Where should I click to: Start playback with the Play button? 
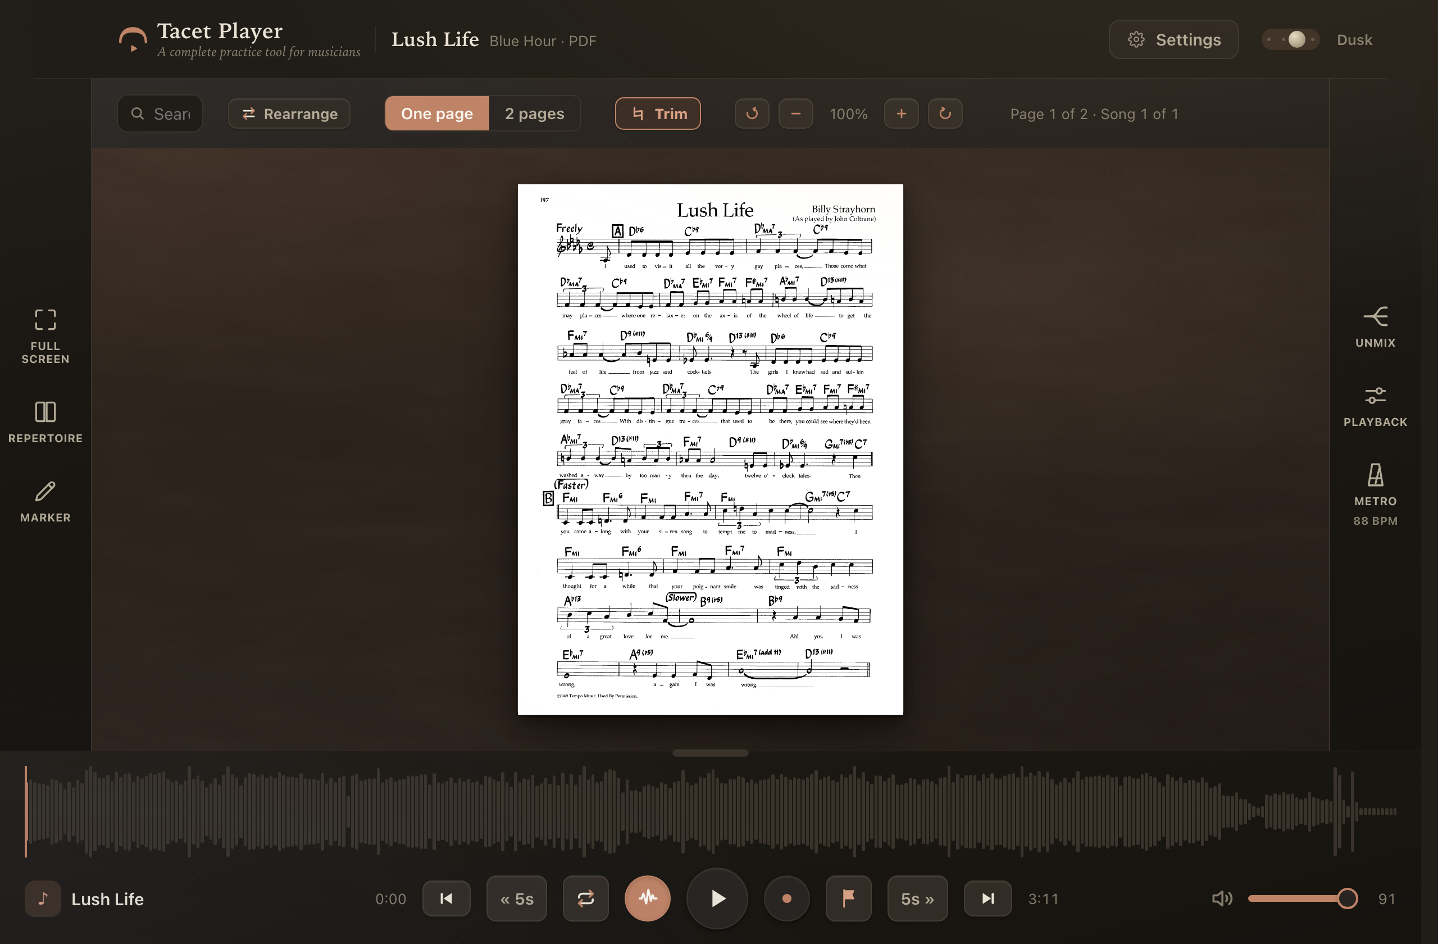click(x=717, y=898)
